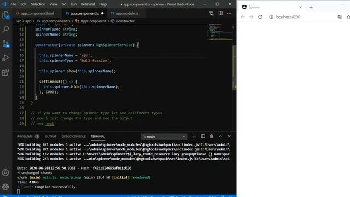Open the Help menu
350x197 pixels.
tap(103, 4)
